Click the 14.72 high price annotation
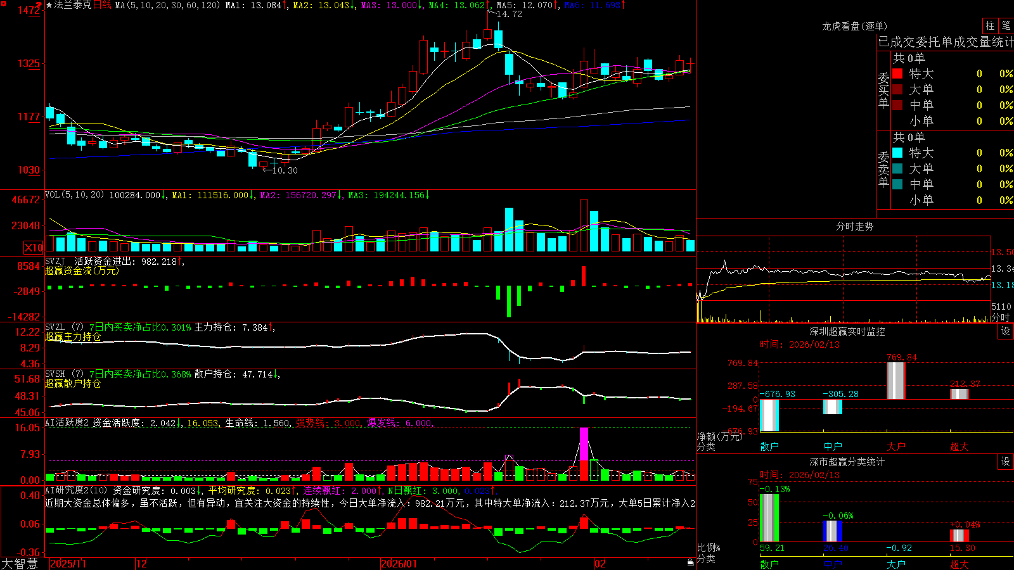1014x570 pixels. coord(510,14)
